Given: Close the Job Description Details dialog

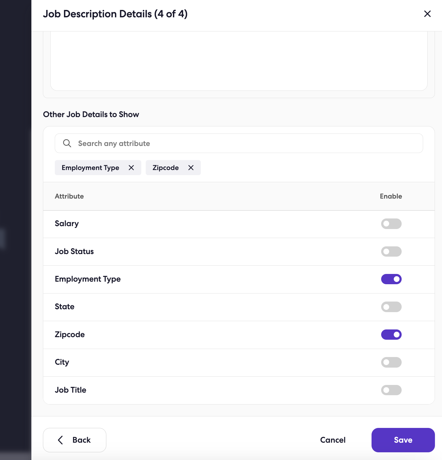Looking at the screenshot, I should point(427,14).
